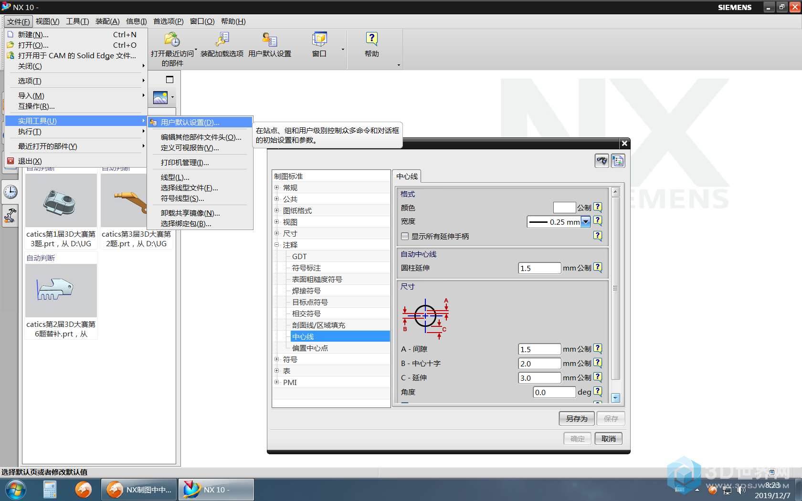
Task: Click the volume icon in system tray
Action: coord(740,490)
